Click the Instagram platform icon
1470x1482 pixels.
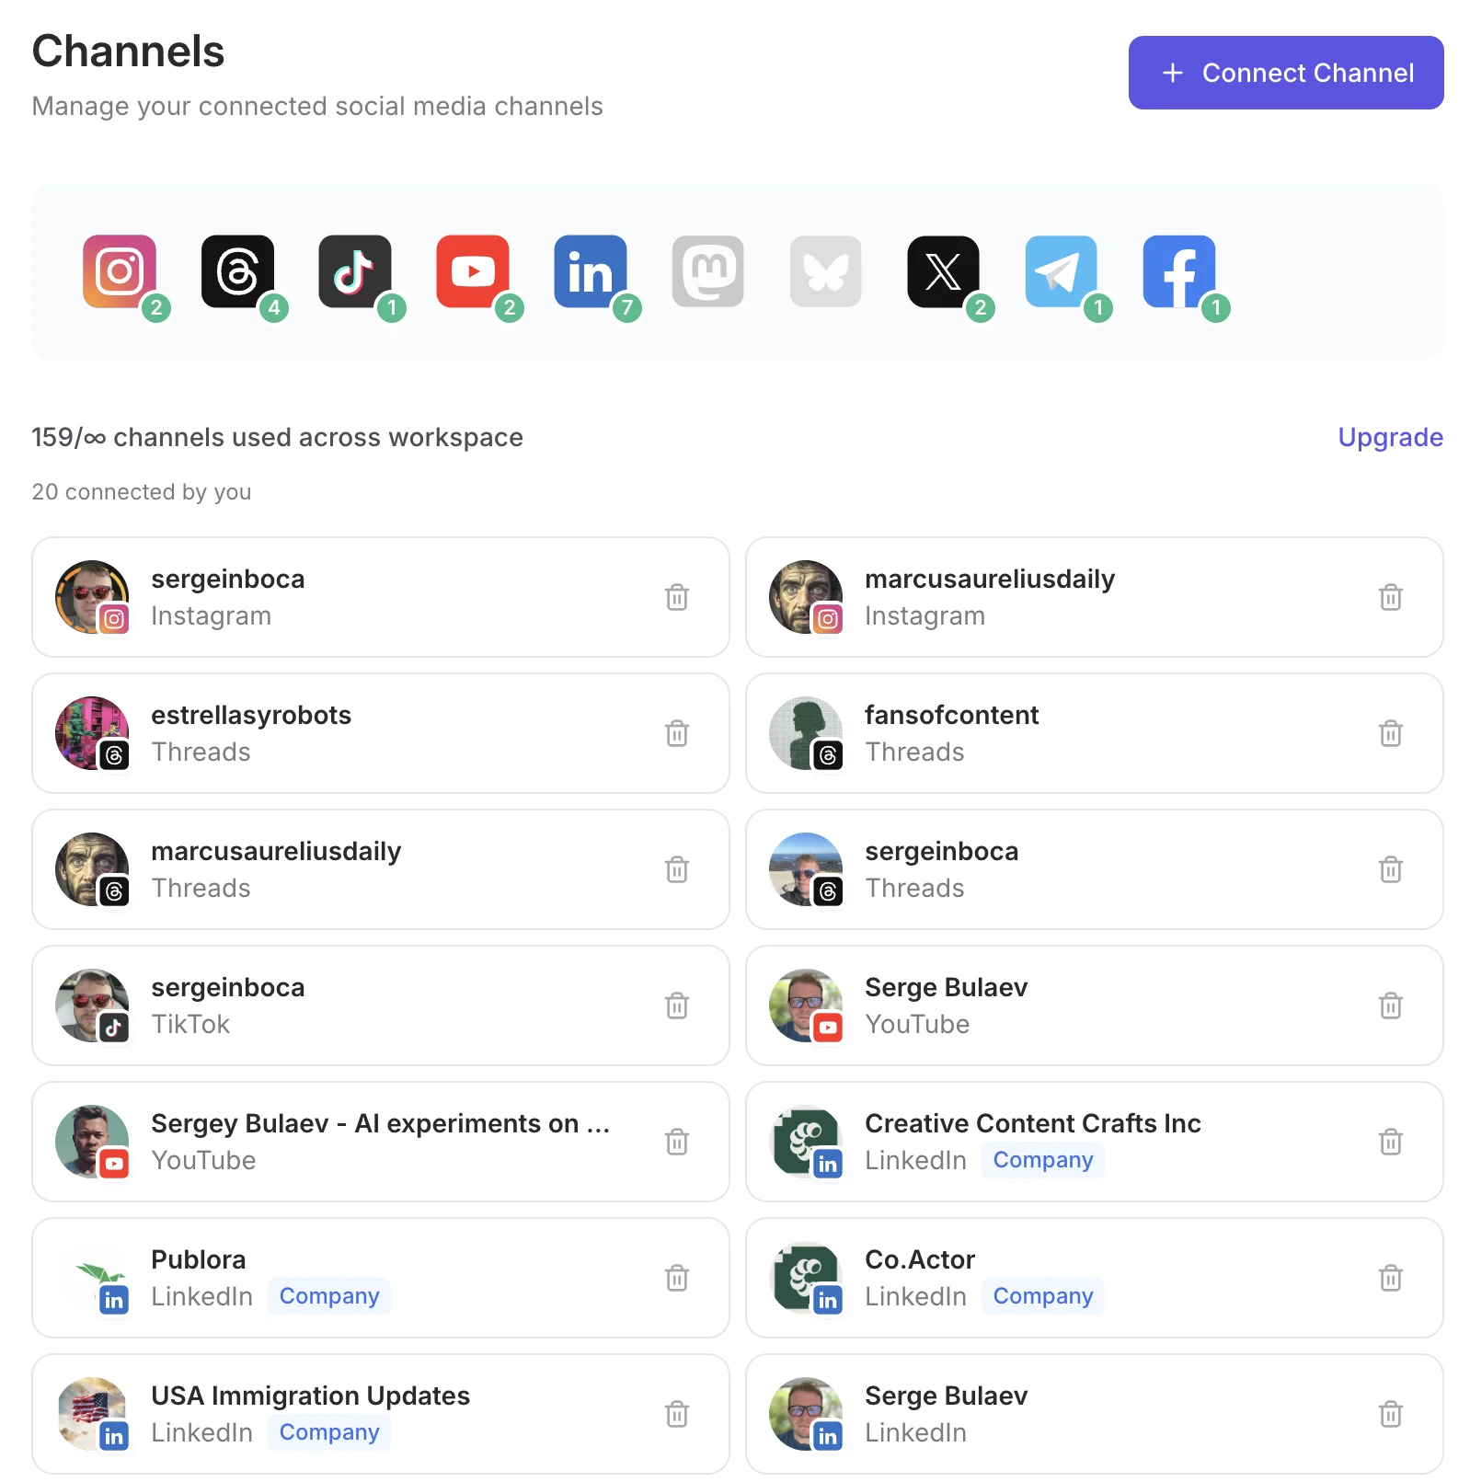(120, 271)
